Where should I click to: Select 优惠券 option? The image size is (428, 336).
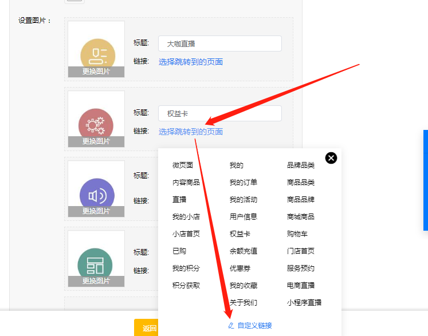coord(240,268)
